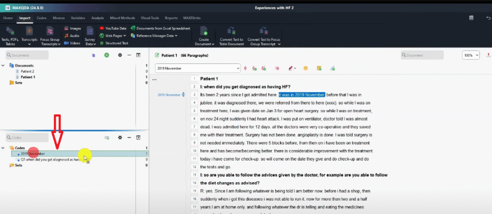Open the Analysis ribbon tab
Viewport: 492px width, 214px height.
98,18
